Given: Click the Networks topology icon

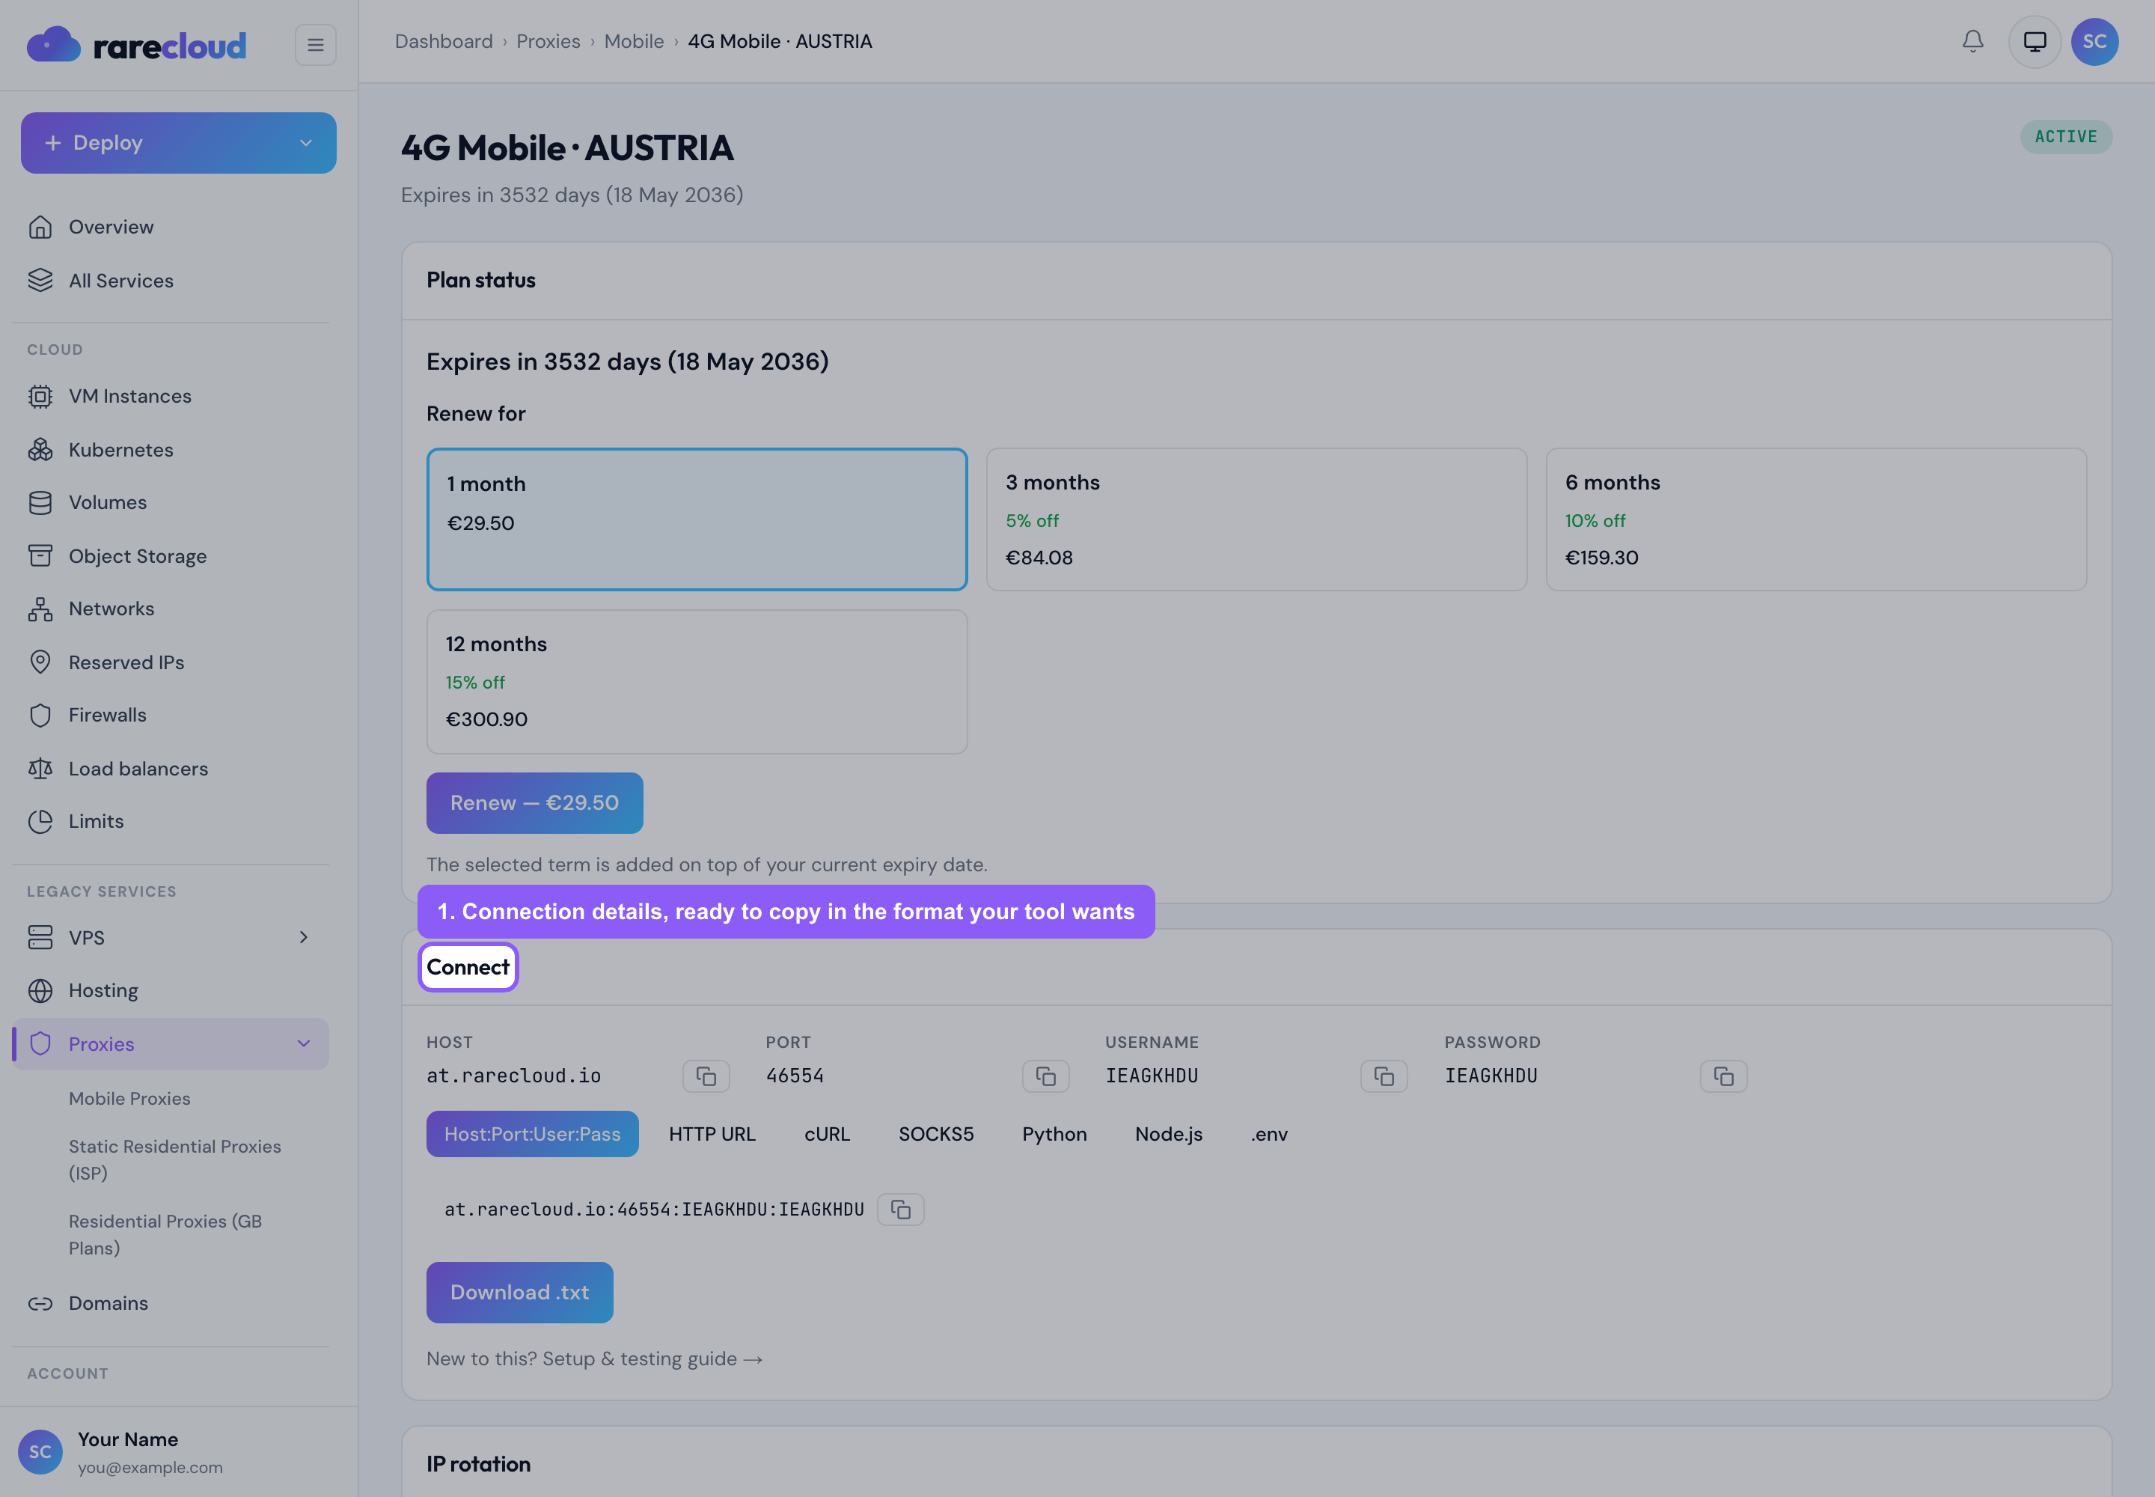Looking at the screenshot, I should (40, 609).
